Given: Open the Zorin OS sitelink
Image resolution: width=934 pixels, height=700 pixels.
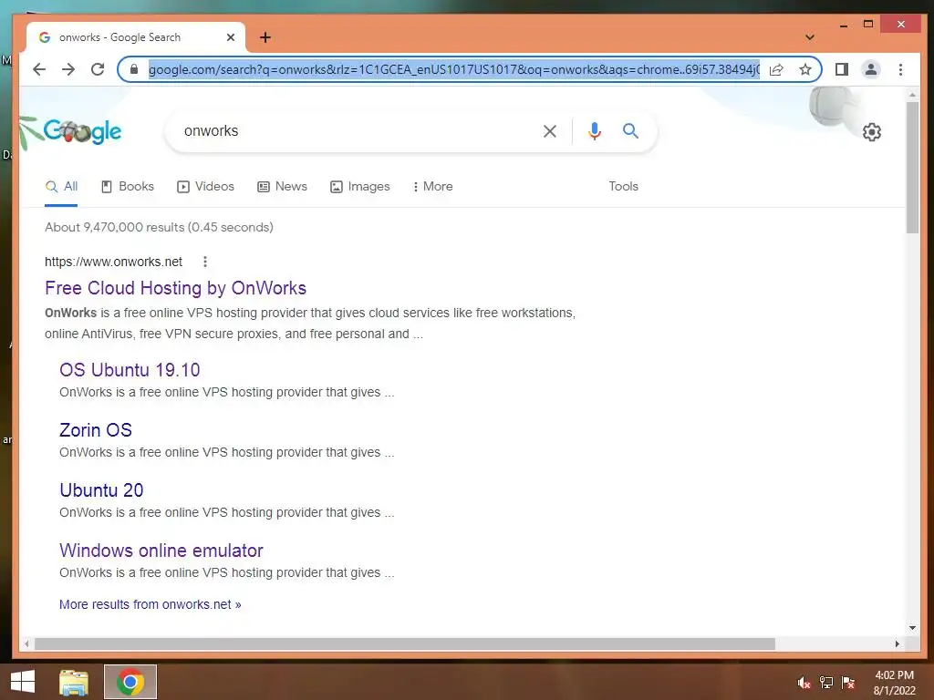Looking at the screenshot, I should click(96, 430).
